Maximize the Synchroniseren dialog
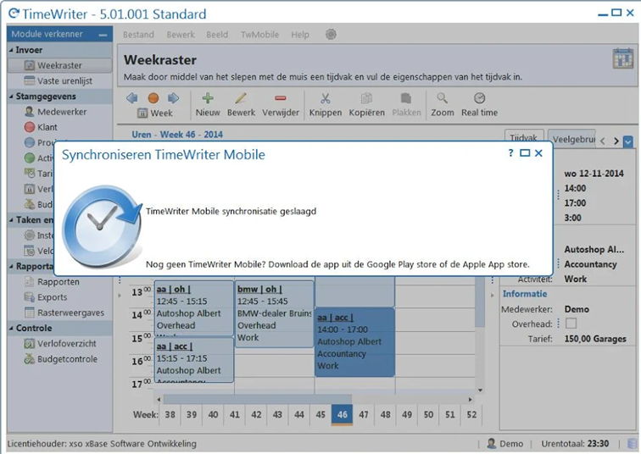 [525, 153]
